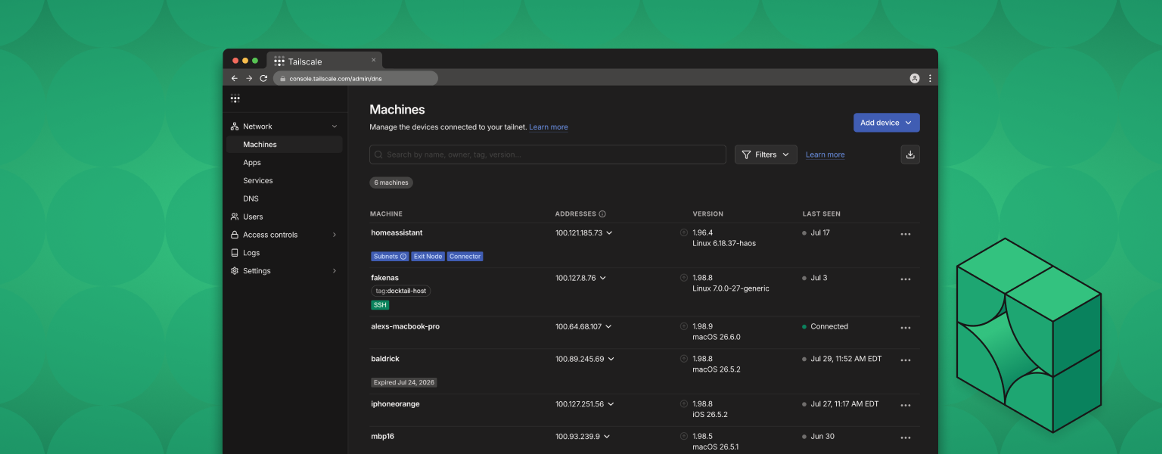Viewport: 1162px width, 454px height.
Task: Expand the Settings section
Action: (x=334, y=271)
